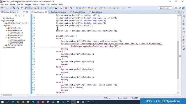Click red error indicator in overview ruler
Viewport: 186px width, 104px height.
pos(180,56)
